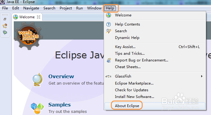Screen dimensions: 211x115
Task: Click the Samples shapes icon
Action: [x=37, y=108]
